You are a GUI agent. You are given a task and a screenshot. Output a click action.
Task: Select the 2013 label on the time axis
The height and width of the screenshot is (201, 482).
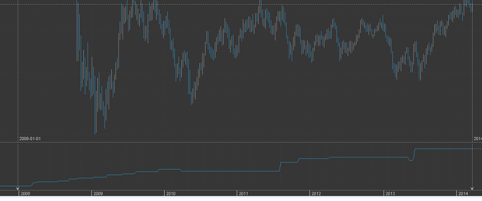[x=390, y=194]
